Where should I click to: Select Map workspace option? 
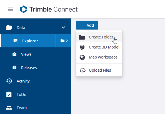(99, 57)
